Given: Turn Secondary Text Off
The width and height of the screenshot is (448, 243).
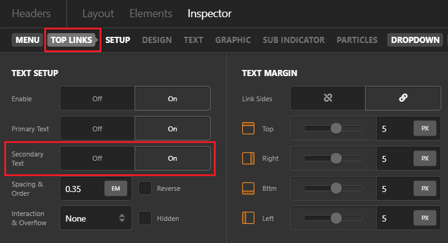Looking at the screenshot, I should click(x=97, y=158).
